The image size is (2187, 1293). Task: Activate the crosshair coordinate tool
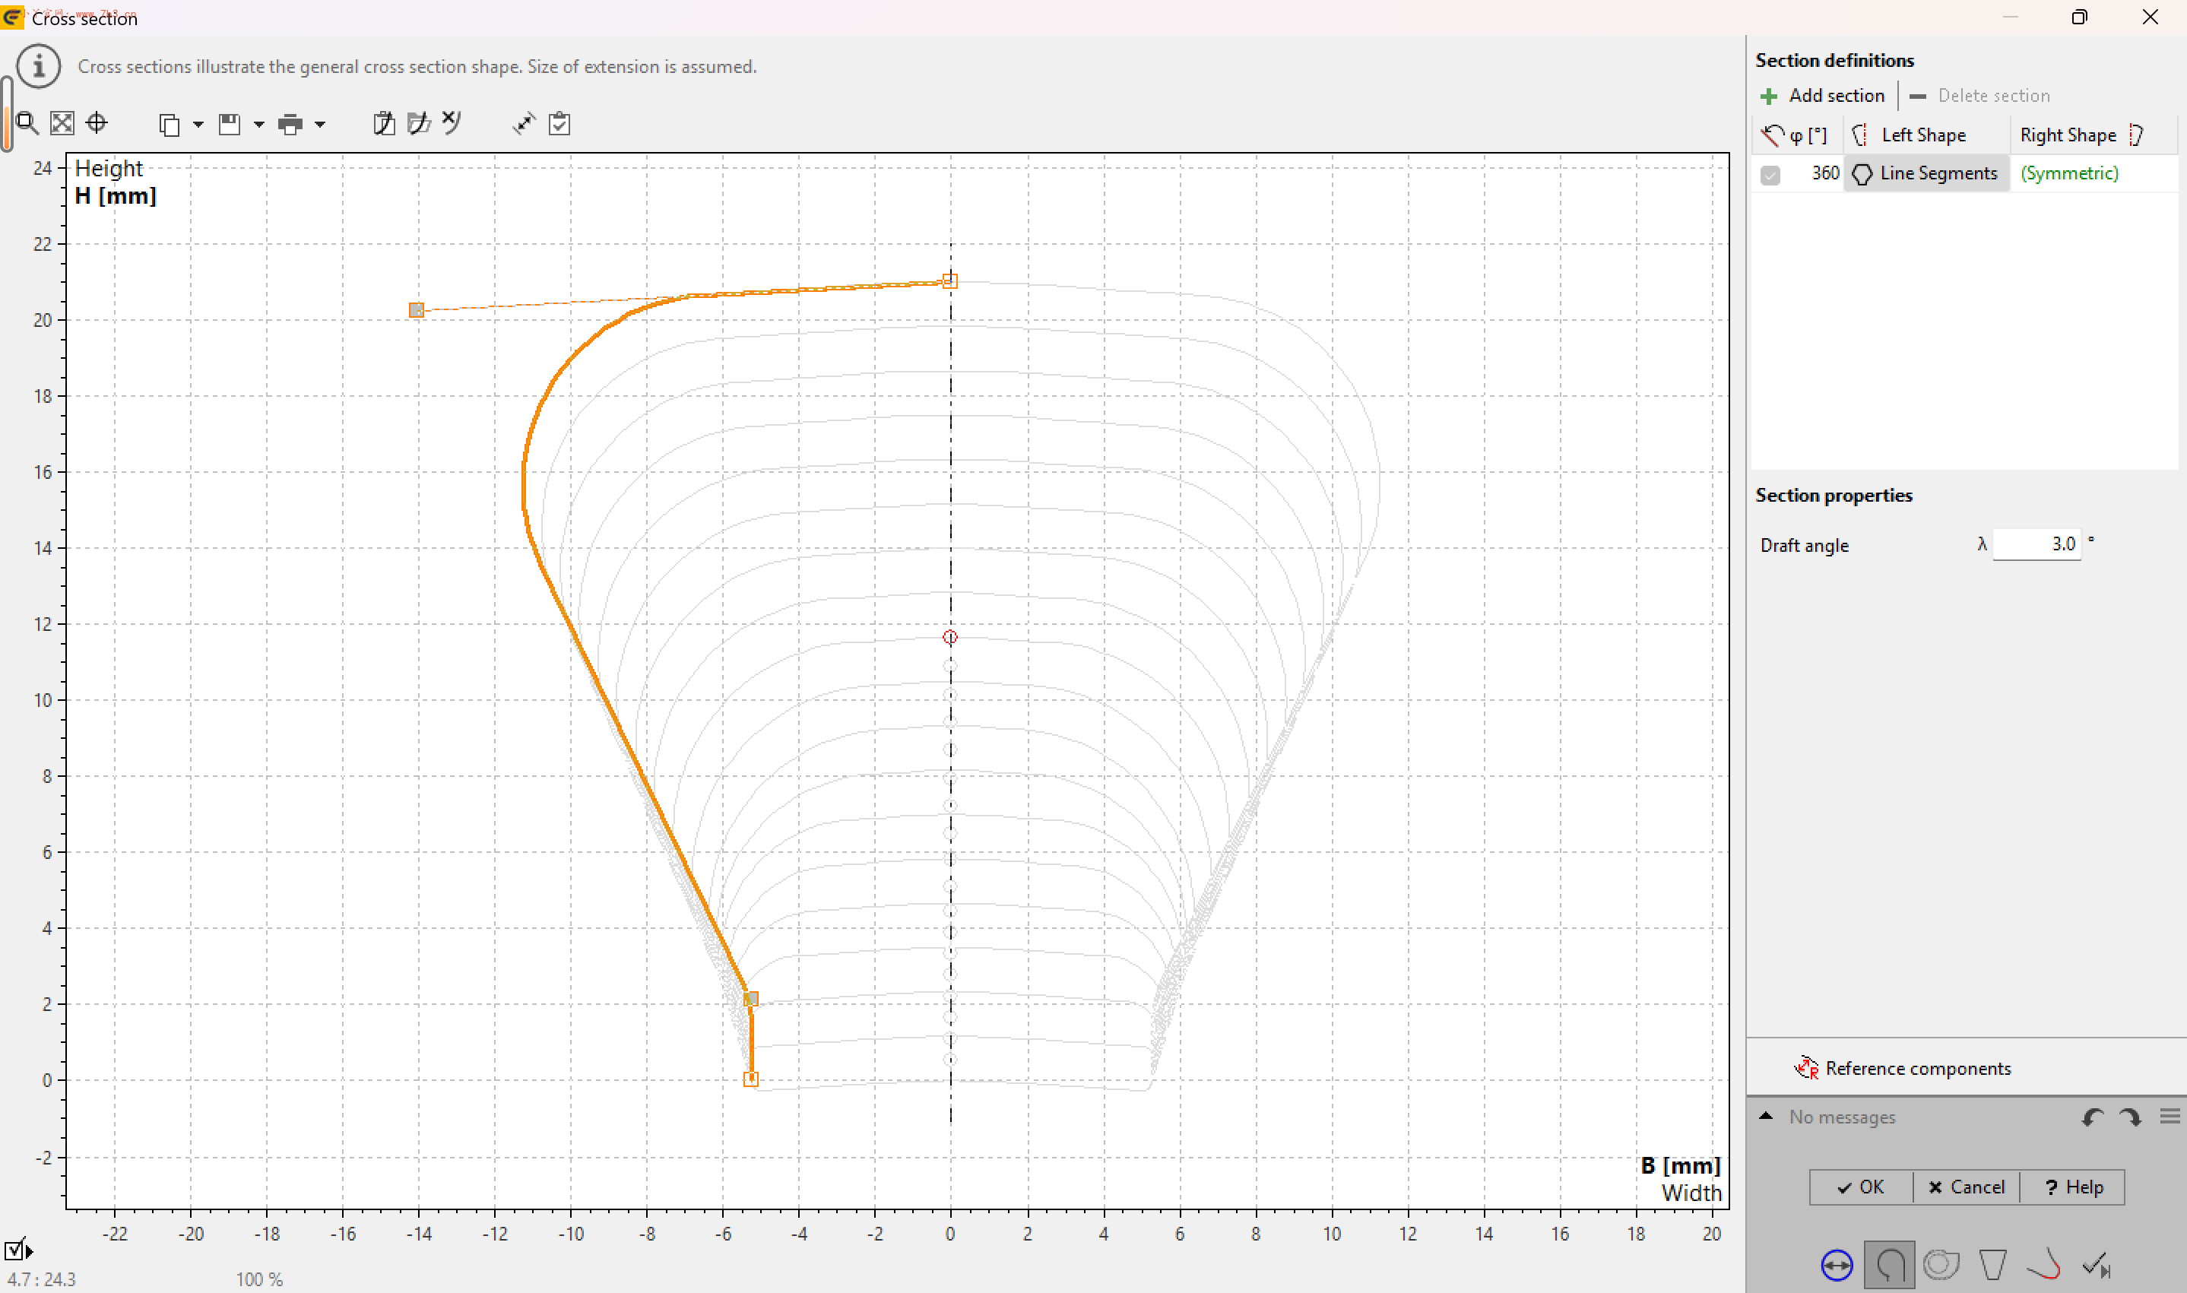click(97, 123)
